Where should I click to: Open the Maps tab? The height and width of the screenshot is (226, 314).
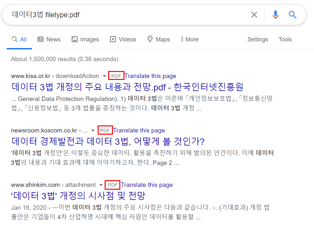pyautogui.click(x=159, y=39)
